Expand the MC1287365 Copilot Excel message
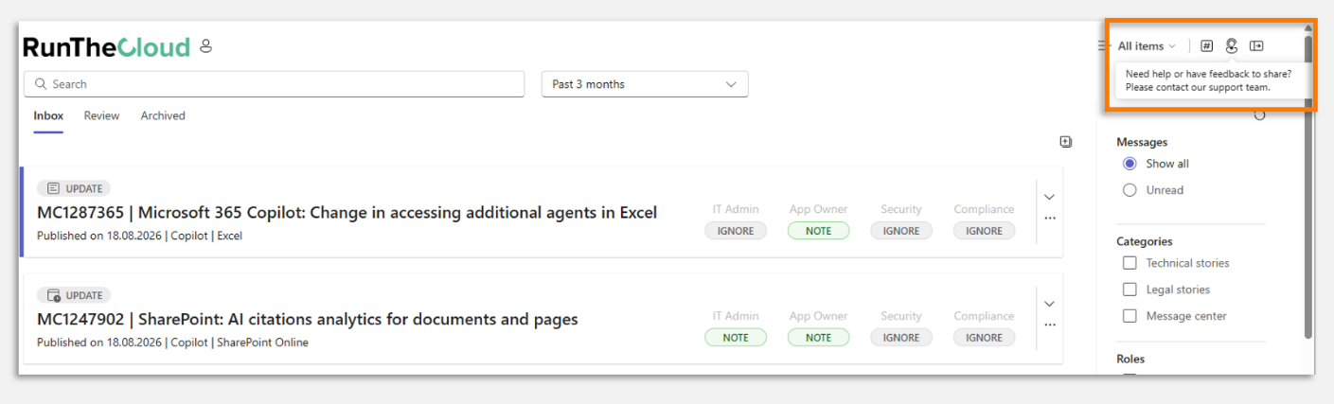This screenshot has width=1334, height=404. click(1049, 197)
